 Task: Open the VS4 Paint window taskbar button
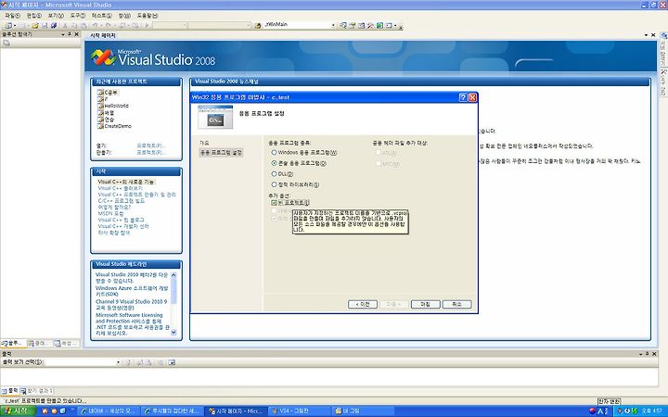[x=300, y=411]
